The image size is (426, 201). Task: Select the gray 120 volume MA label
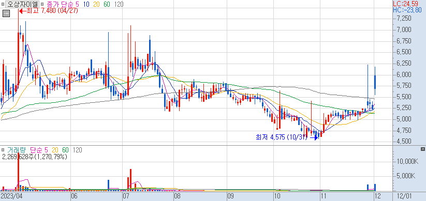[x=78, y=150]
